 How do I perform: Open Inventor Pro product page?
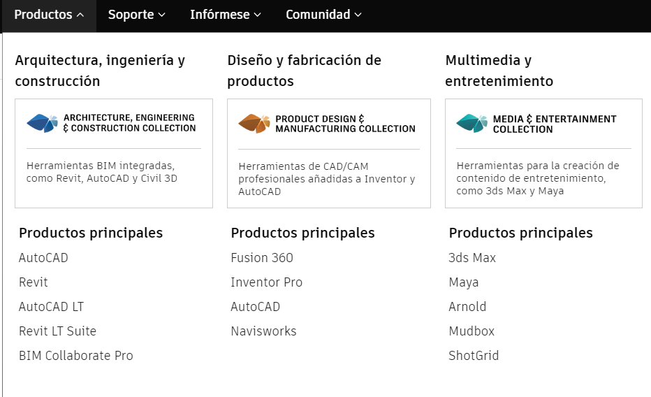(x=266, y=282)
